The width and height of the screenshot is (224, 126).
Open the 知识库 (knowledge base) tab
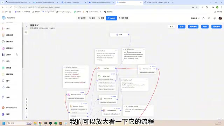[x=82, y=18]
